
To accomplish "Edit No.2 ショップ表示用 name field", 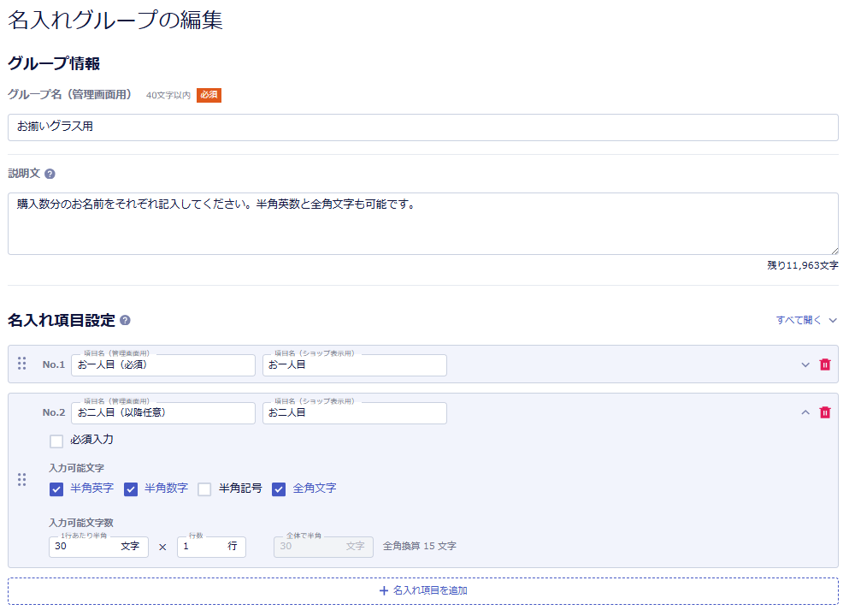I will (355, 413).
